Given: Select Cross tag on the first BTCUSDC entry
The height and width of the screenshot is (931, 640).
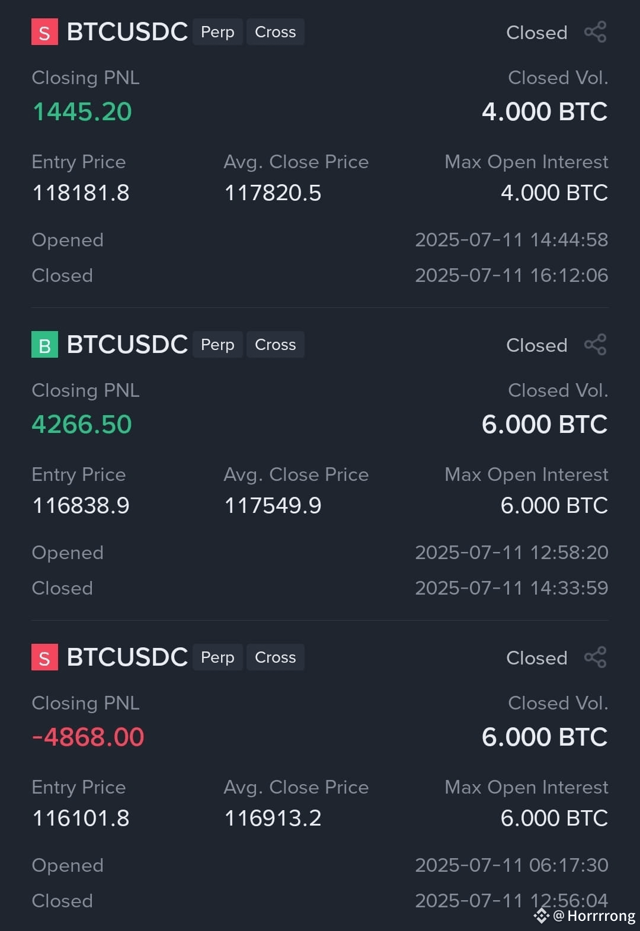Looking at the screenshot, I should click(x=276, y=32).
